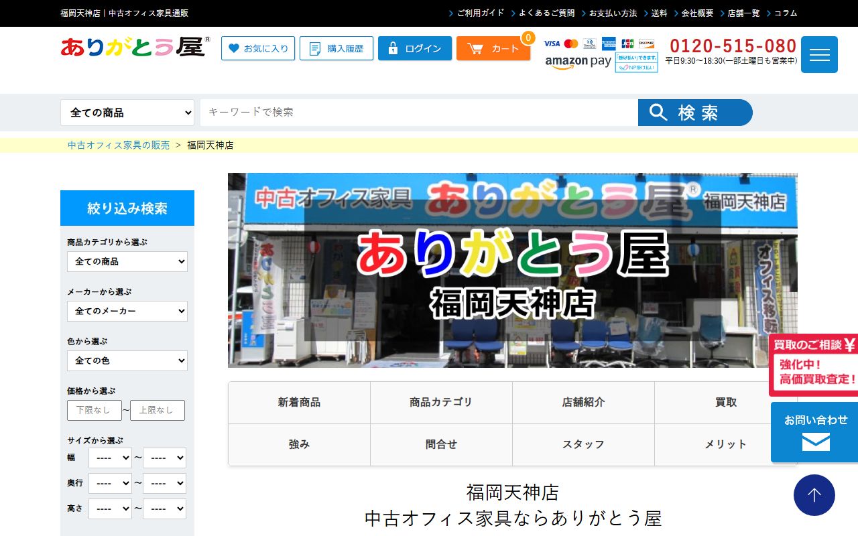Click the 絞り込み検索 sidebar header

pos(127,208)
